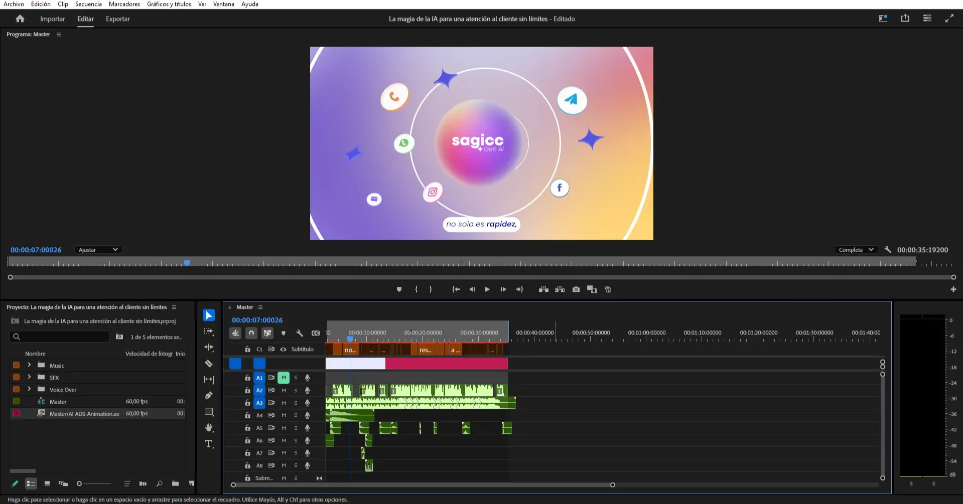Screen dimensions: 963x504
Task: Select the Rectangle tool
Action: (209, 412)
